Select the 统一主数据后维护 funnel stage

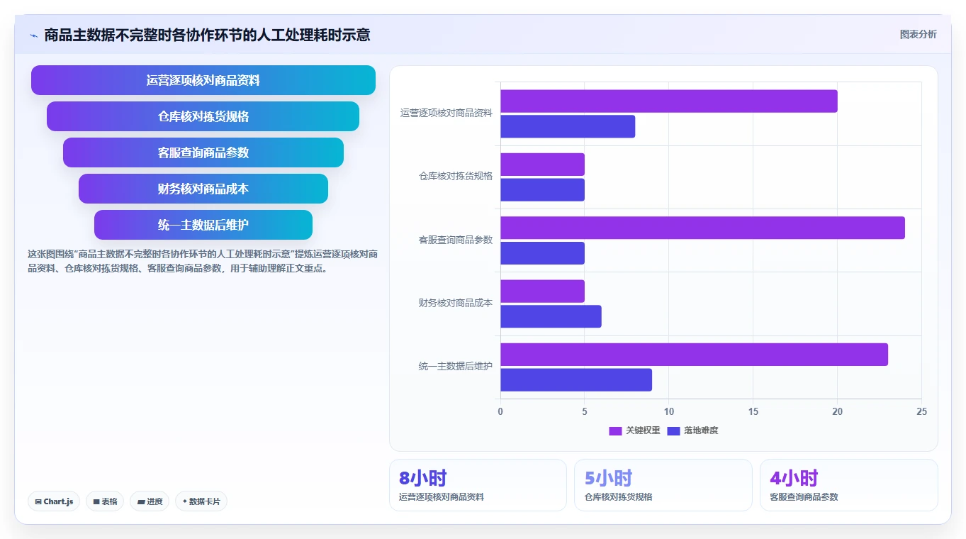[x=203, y=225]
